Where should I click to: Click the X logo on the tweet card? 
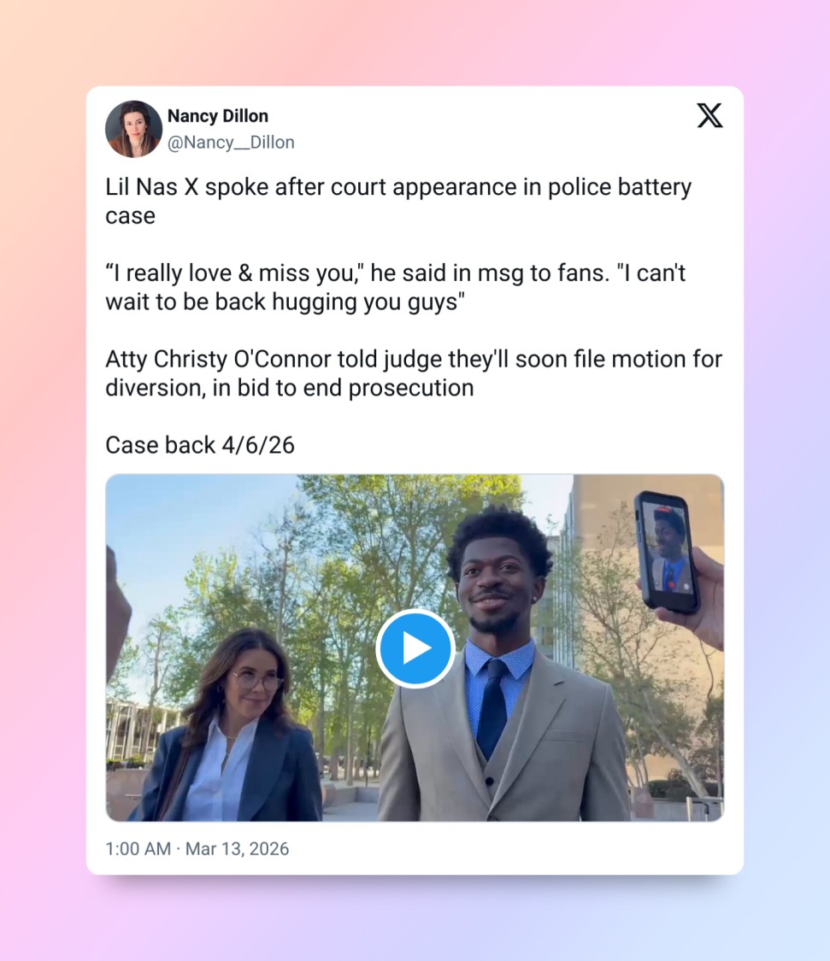[709, 115]
